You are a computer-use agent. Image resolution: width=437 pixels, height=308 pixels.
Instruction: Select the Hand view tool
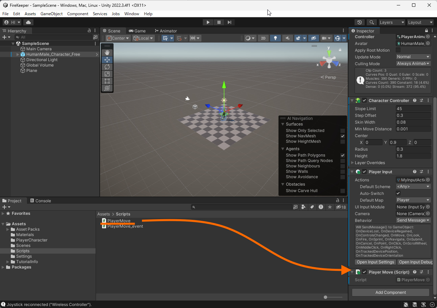[x=107, y=52]
